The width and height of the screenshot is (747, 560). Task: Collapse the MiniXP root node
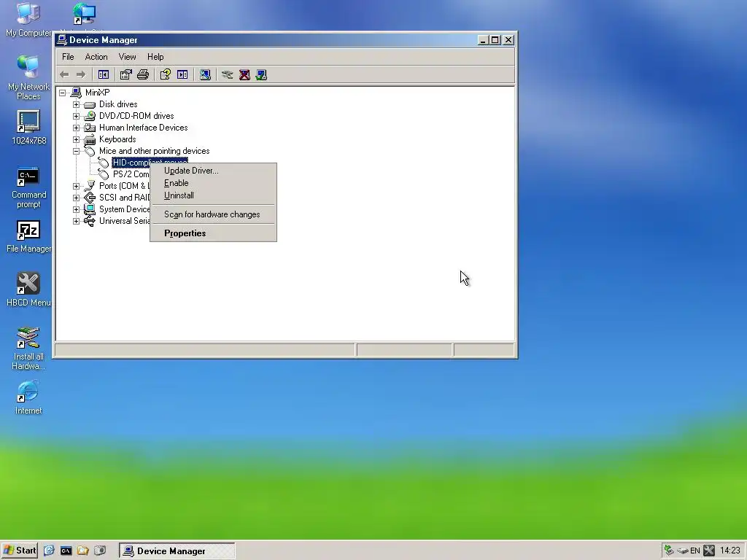coord(63,93)
